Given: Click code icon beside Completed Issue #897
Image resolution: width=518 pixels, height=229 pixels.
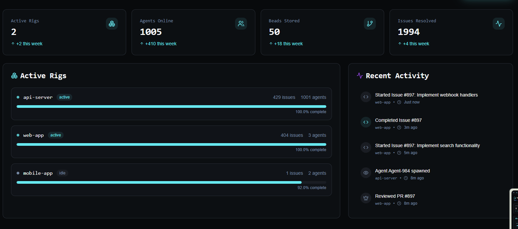Looking at the screenshot, I should [x=366, y=122].
